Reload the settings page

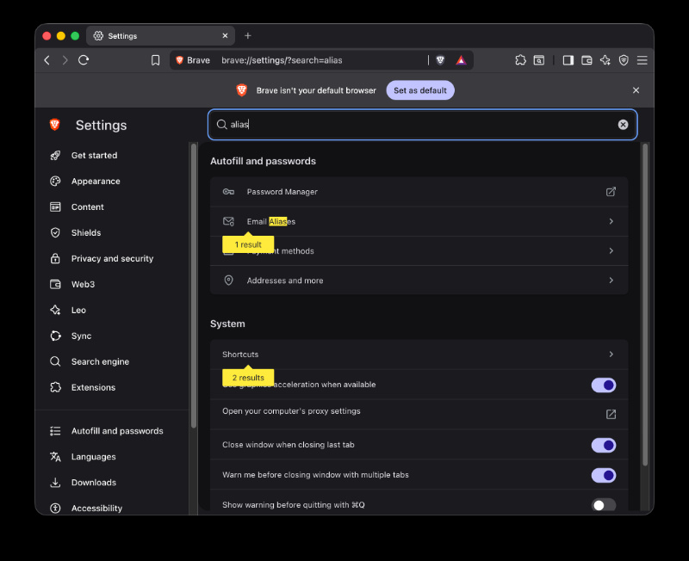tap(84, 60)
